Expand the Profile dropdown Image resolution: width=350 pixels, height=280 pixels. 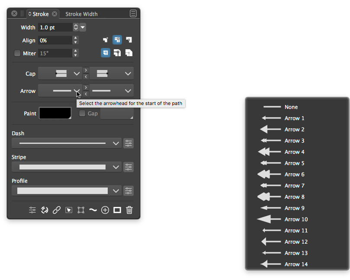67,191
